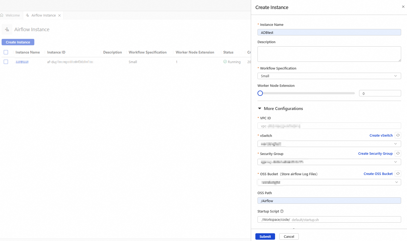The image size is (407, 241).
Task: Click the Description text area
Action: pos(329,54)
